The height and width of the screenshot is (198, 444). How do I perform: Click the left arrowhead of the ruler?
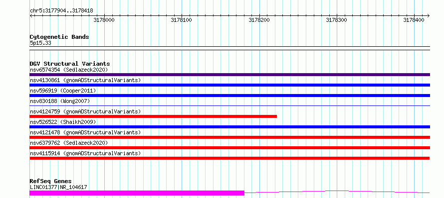tap(31, 15)
